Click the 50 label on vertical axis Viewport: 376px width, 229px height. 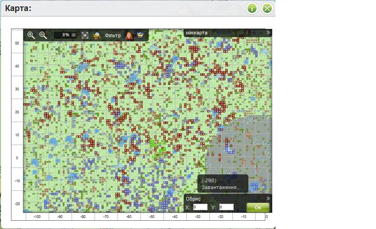[x=17, y=43]
